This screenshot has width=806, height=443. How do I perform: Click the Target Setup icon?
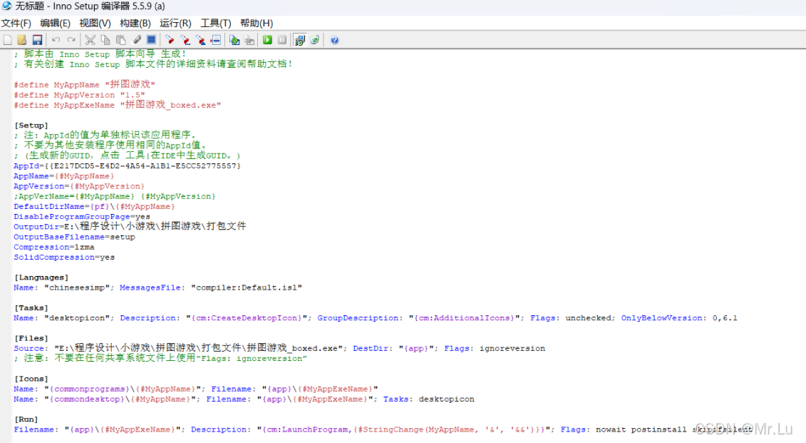click(x=300, y=40)
